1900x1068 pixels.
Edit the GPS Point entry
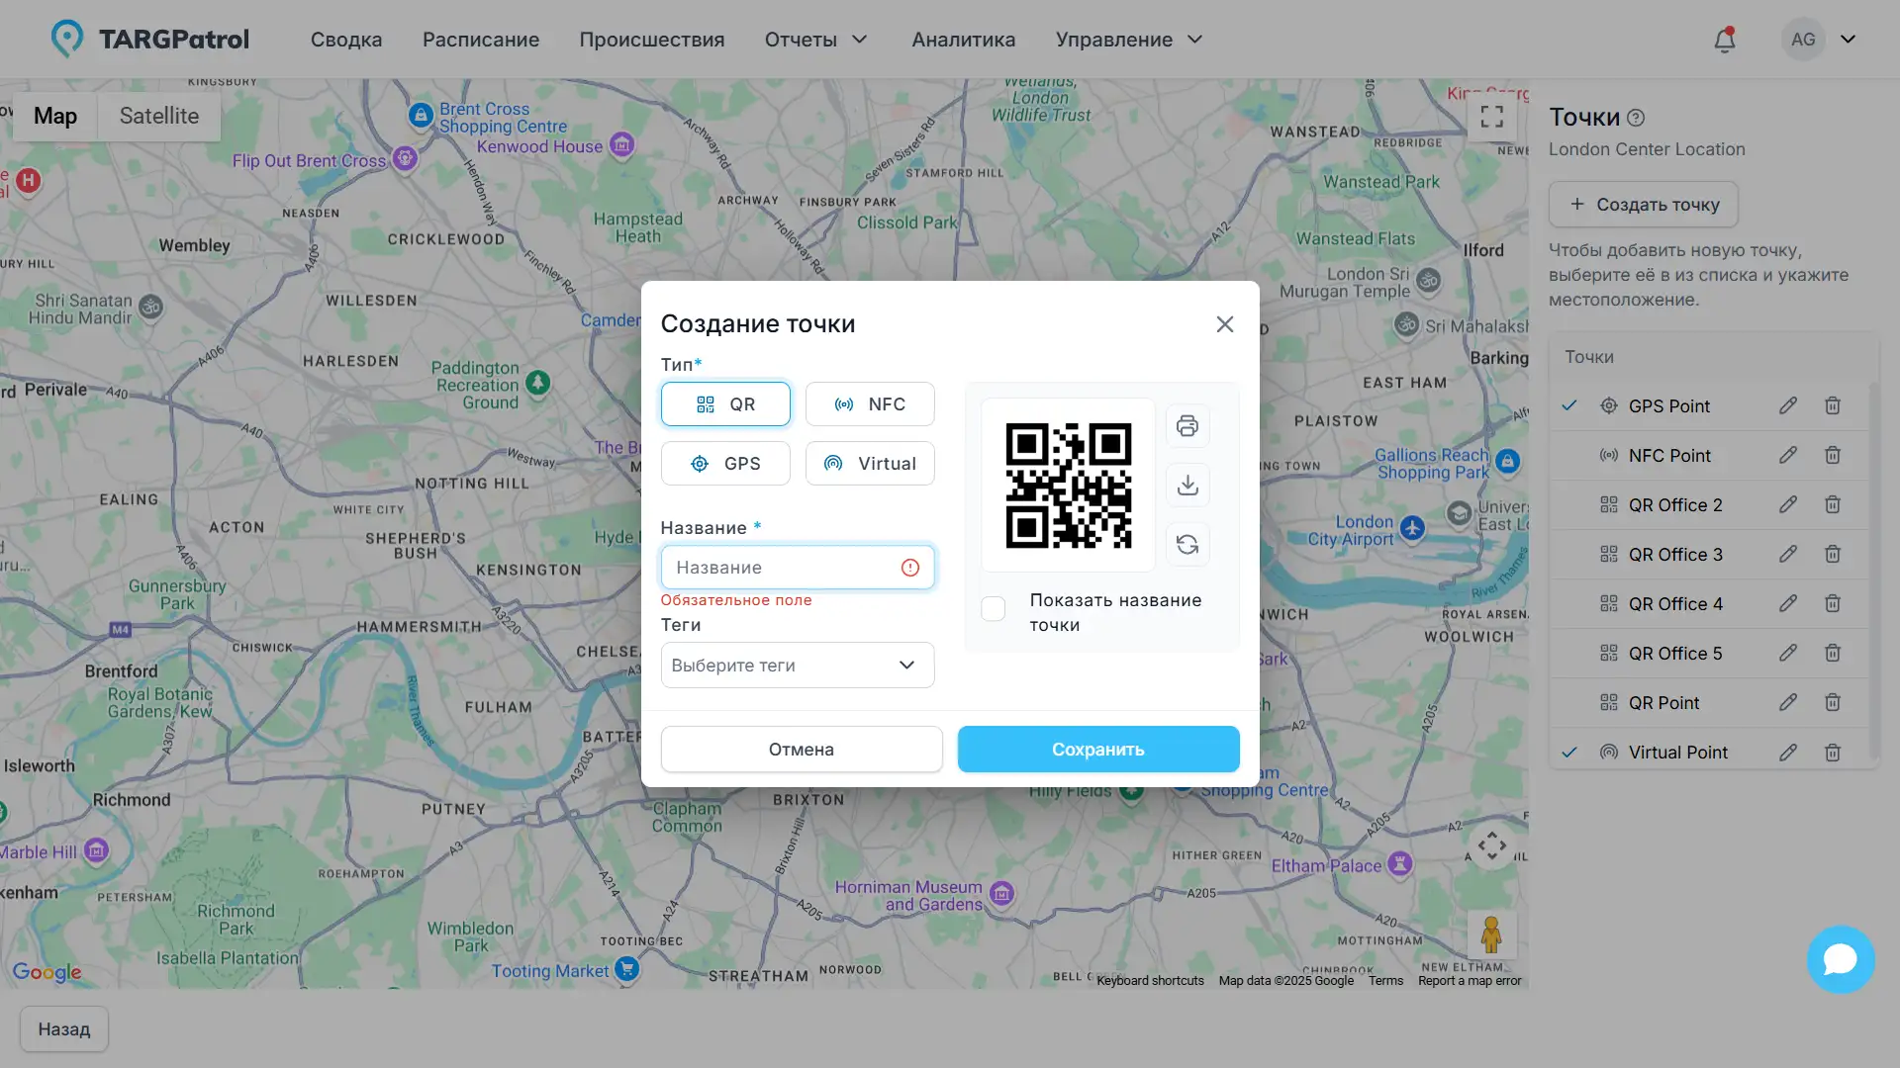pos(1788,405)
